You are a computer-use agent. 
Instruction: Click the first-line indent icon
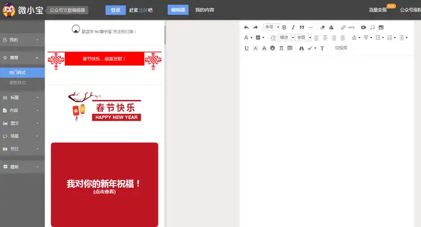coord(273,37)
